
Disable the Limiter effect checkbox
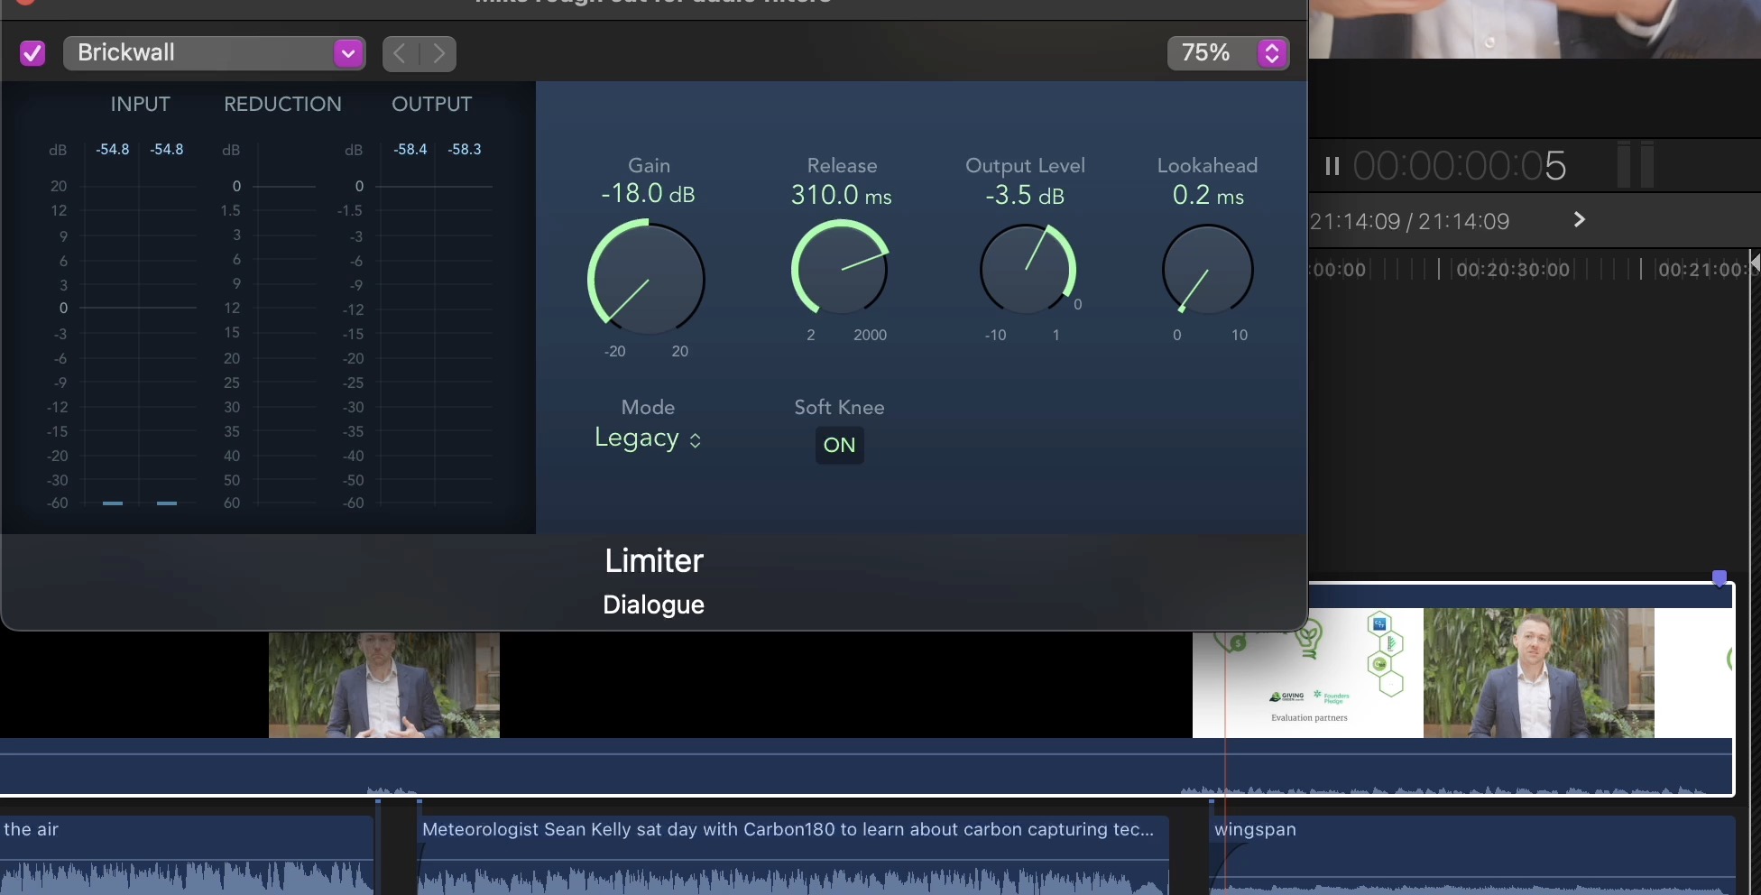(x=32, y=53)
